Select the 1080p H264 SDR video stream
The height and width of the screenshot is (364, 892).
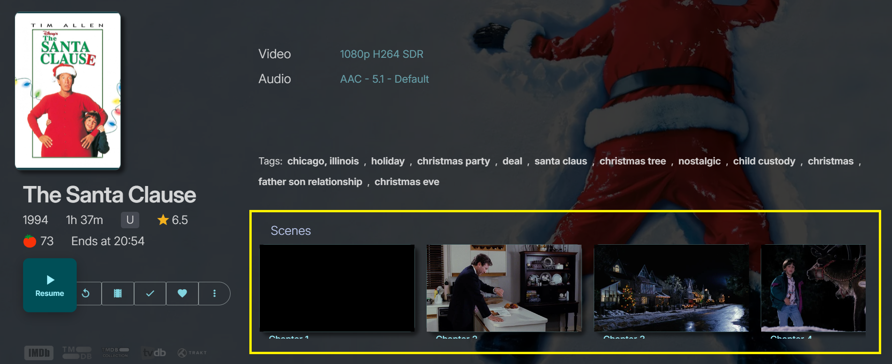[381, 54]
